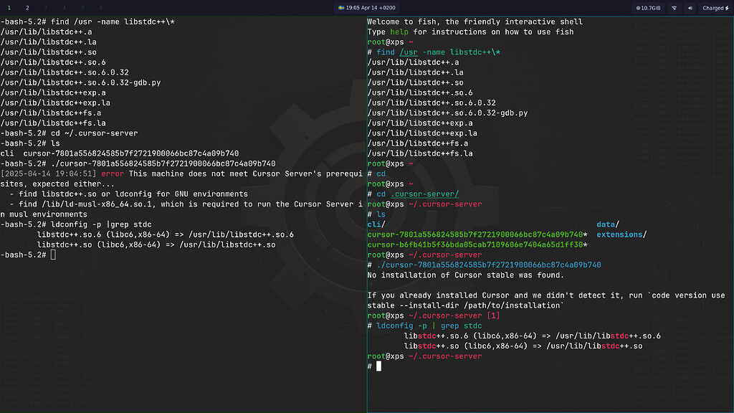Activate the dimmed workspace 0 indicator
Screen dimensions: 734x413
[x=101, y=7]
